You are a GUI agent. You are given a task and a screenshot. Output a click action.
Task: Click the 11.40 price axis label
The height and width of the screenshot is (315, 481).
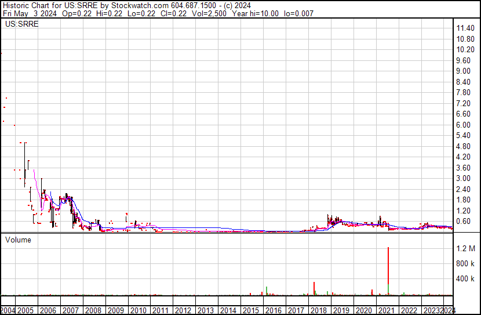[x=465, y=28]
